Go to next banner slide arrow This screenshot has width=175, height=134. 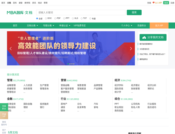(x=131, y=49)
